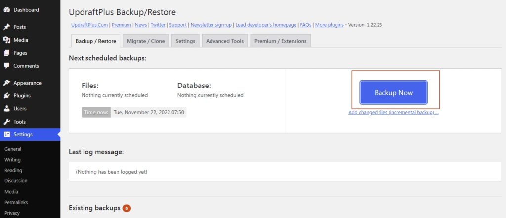Switch to Backup / Restore tab
The image size is (506, 218).
96,41
